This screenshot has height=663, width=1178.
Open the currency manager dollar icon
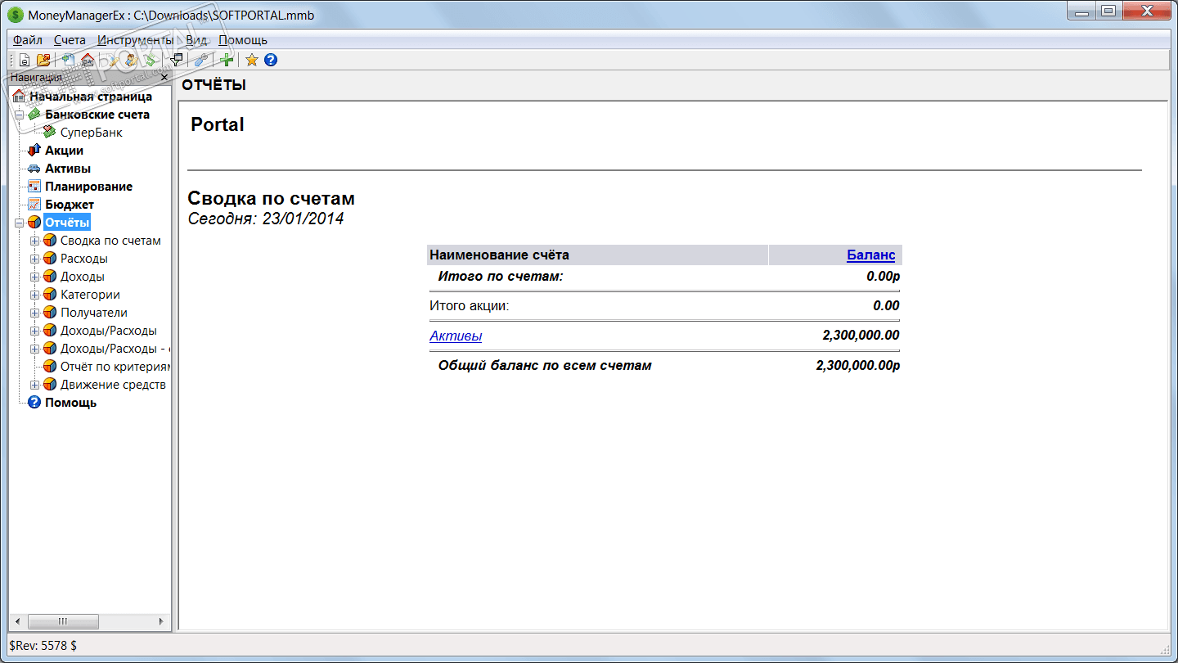click(149, 60)
